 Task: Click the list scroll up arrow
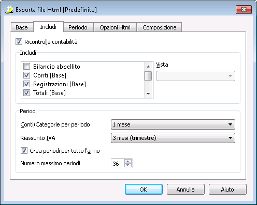(148, 67)
